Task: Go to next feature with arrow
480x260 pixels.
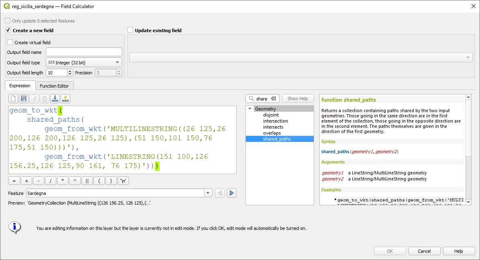Action: (231, 193)
